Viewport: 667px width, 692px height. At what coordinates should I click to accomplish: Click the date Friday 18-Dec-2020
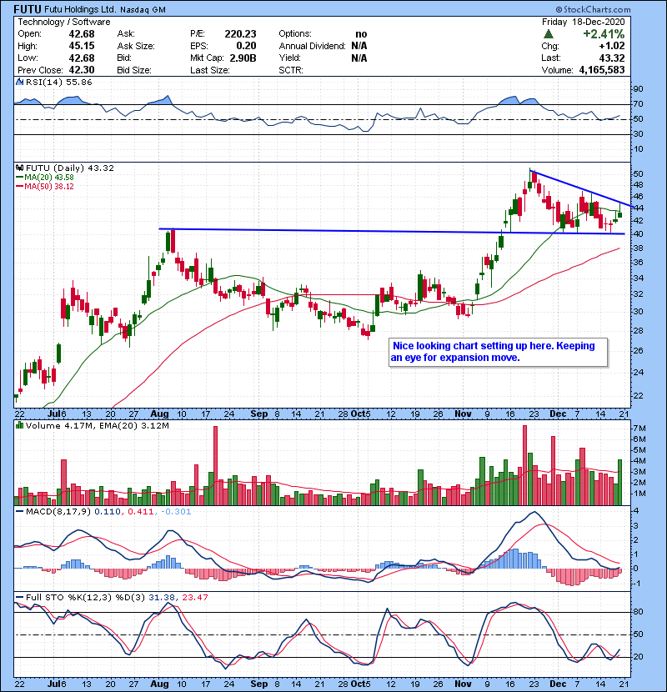point(583,22)
